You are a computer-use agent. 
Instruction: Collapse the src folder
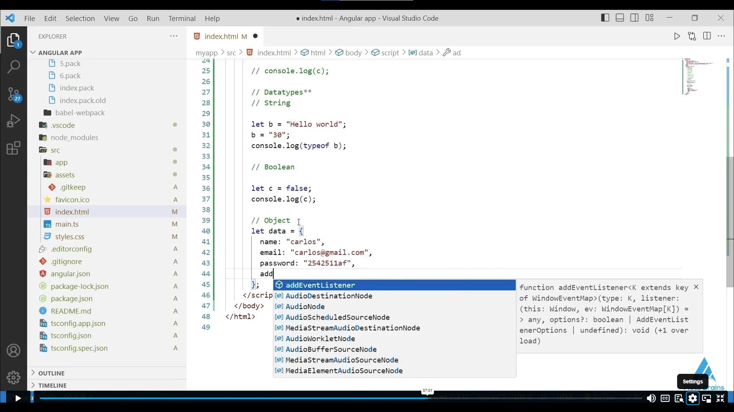[x=107, y=150]
